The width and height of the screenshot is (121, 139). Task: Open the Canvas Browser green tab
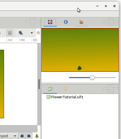coord(50,89)
